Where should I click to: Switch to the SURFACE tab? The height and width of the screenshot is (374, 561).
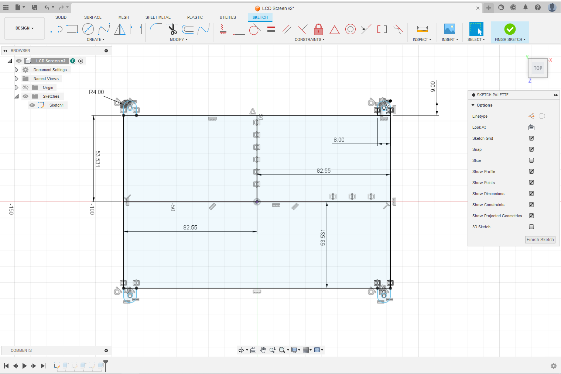pyautogui.click(x=93, y=17)
